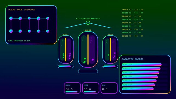
Task: Click the top-left node in Plant Node Topology
Action: coord(11,18)
